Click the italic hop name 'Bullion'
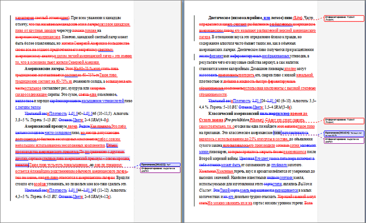Screen dimensions: 366x223 tap(303, 184)
